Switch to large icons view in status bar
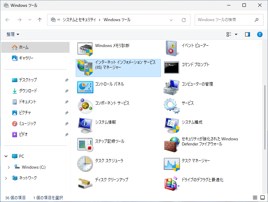The image size is (268, 202). coord(263,198)
